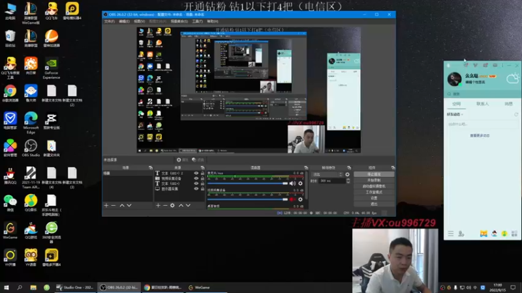Viewport: 522px width, 293px height.
Task: Toggle visibility of 文本 (GDI+) 2 source
Action: click(196, 173)
